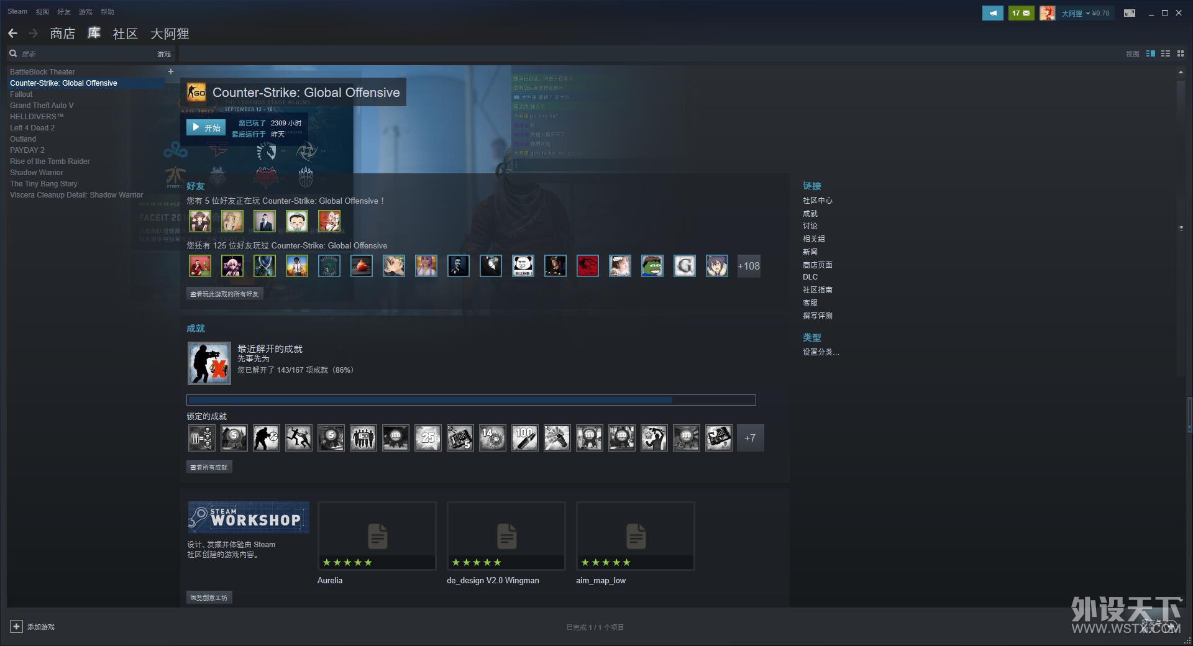Open the 视图 menu
Screen dimensions: 1193x646
pyautogui.click(x=42, y=12)
